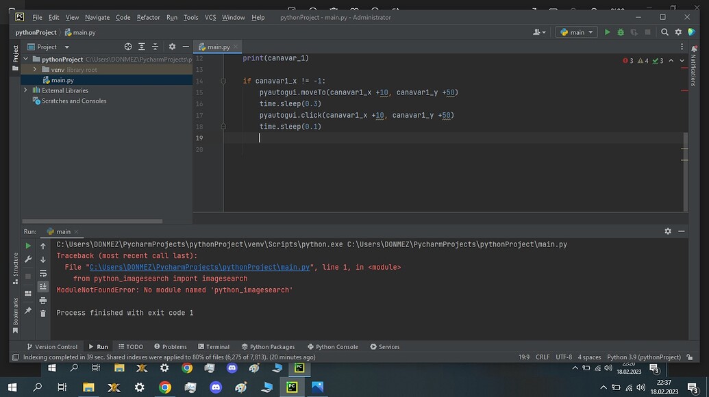
Task: Open the Refactor menu
Action: 148,17
